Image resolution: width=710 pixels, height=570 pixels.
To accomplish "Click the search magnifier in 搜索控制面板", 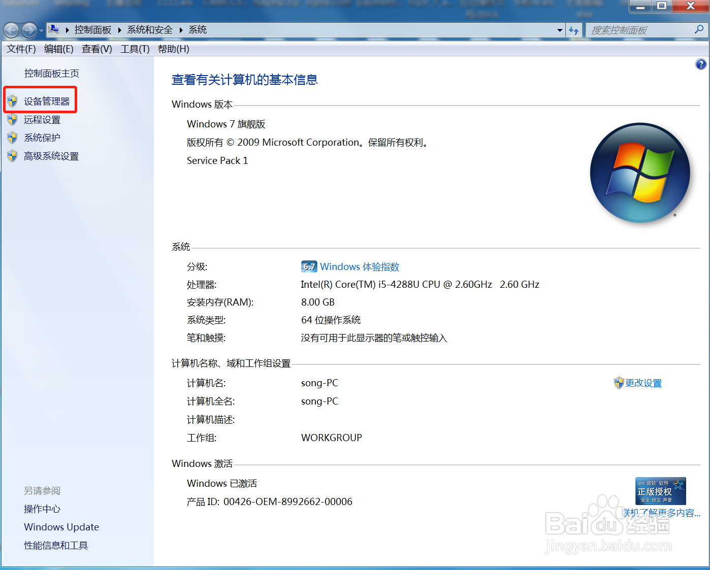I will [x=699, y=30].
